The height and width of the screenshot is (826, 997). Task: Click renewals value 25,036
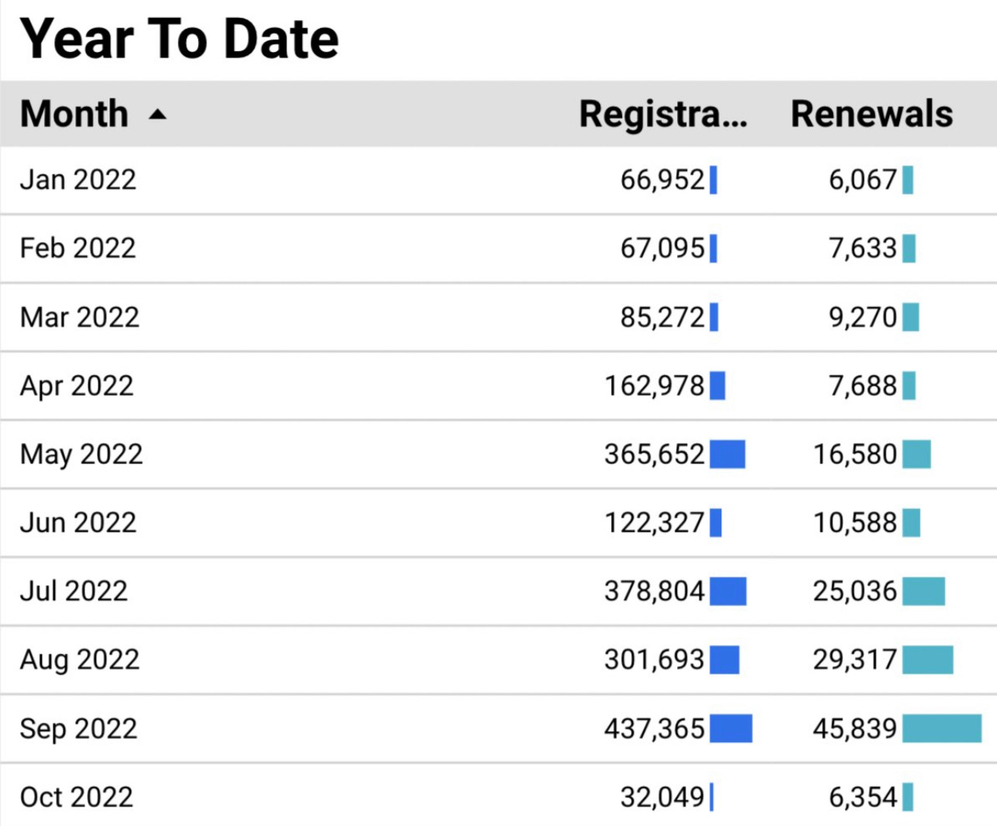(855, 591)
